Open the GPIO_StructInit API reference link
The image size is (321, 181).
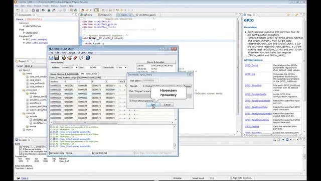[253, 85]
